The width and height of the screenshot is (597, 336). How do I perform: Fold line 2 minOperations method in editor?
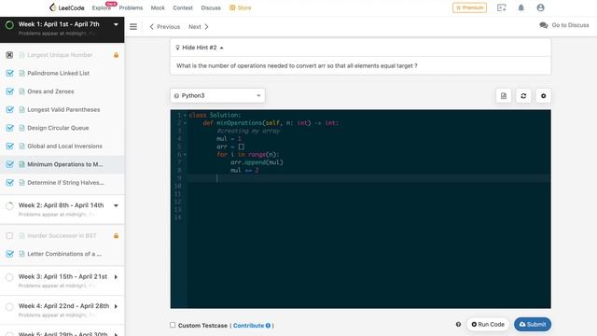[185, 123]
